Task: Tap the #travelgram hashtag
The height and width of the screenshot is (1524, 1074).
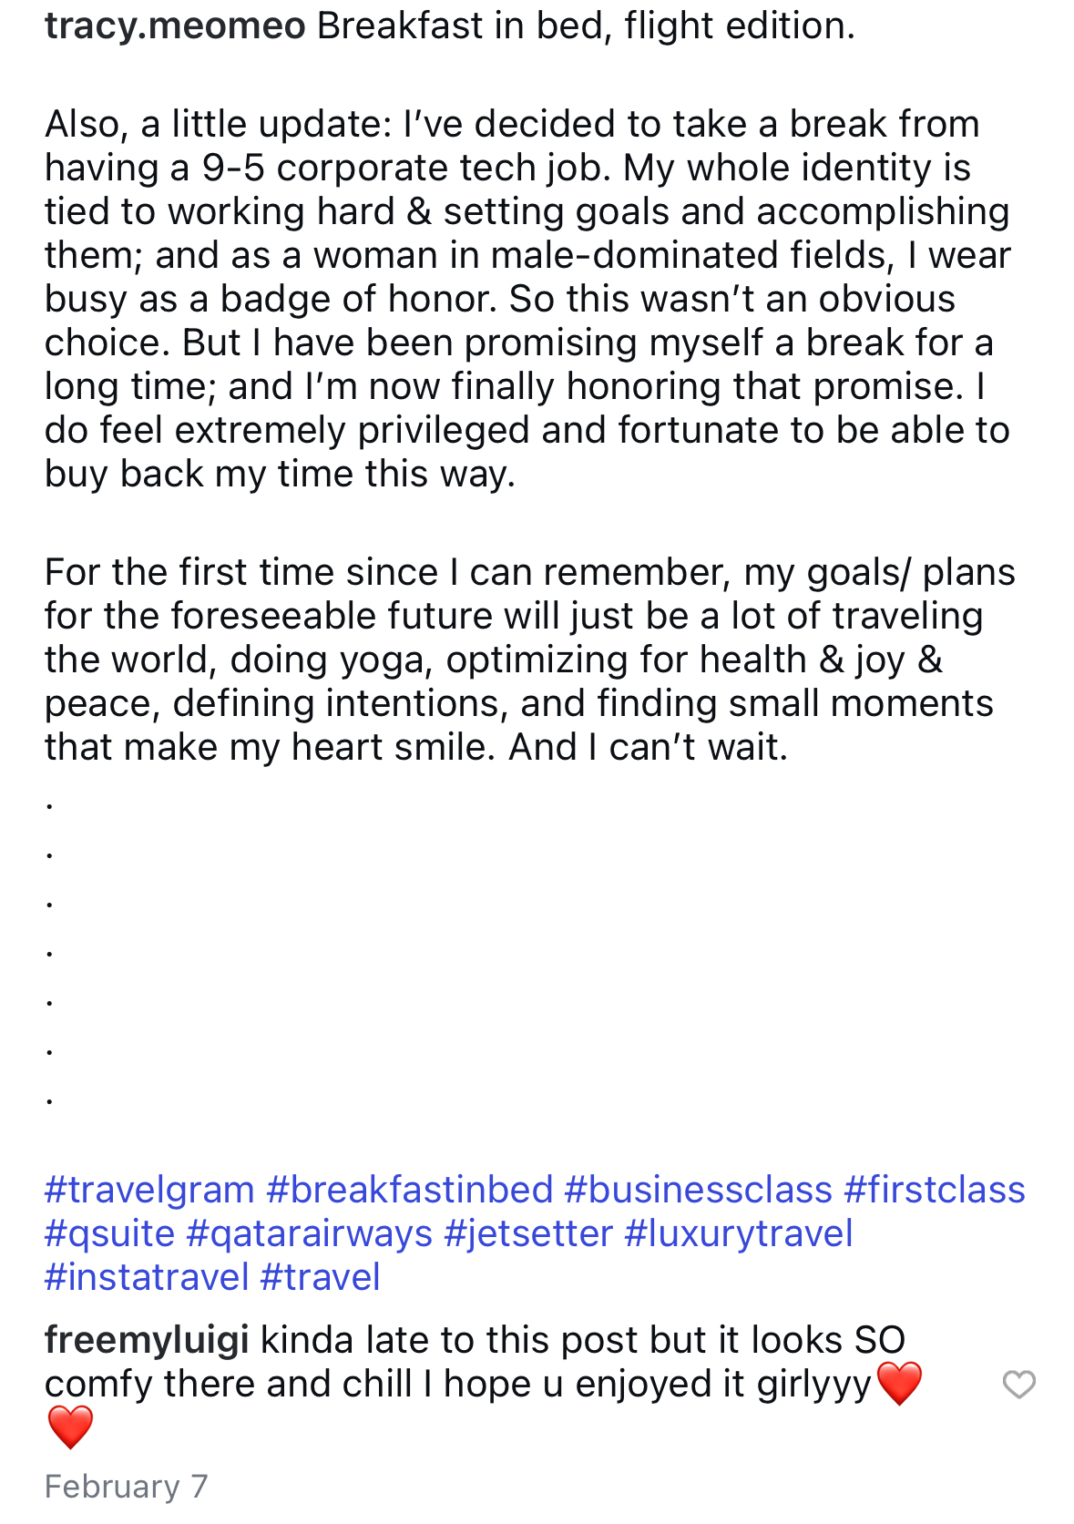Action: coord(149,1190)
